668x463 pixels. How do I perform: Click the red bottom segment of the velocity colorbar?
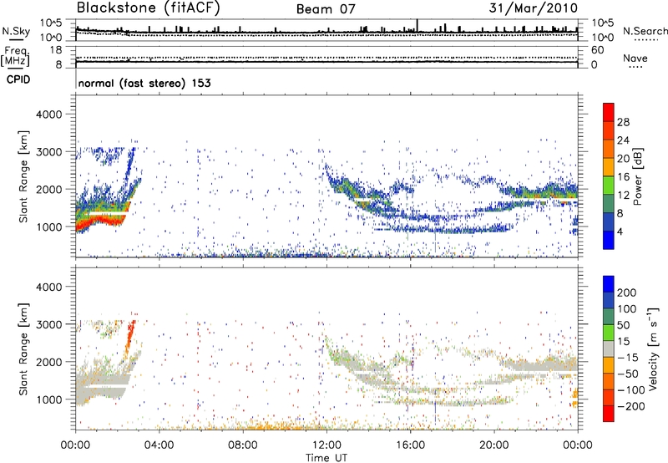(609, 414)
